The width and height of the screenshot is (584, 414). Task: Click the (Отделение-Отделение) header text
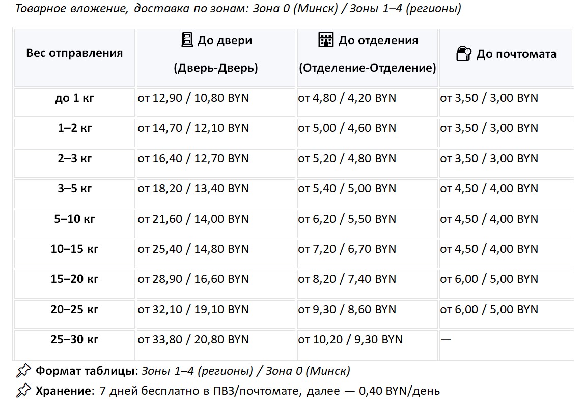pyautogui.click(x=367, y=68)
